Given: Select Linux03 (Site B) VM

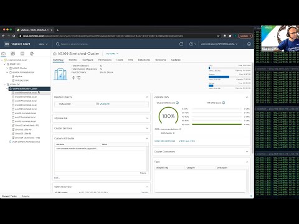Looking at the screenshot, I should click(x=23, y=134).
